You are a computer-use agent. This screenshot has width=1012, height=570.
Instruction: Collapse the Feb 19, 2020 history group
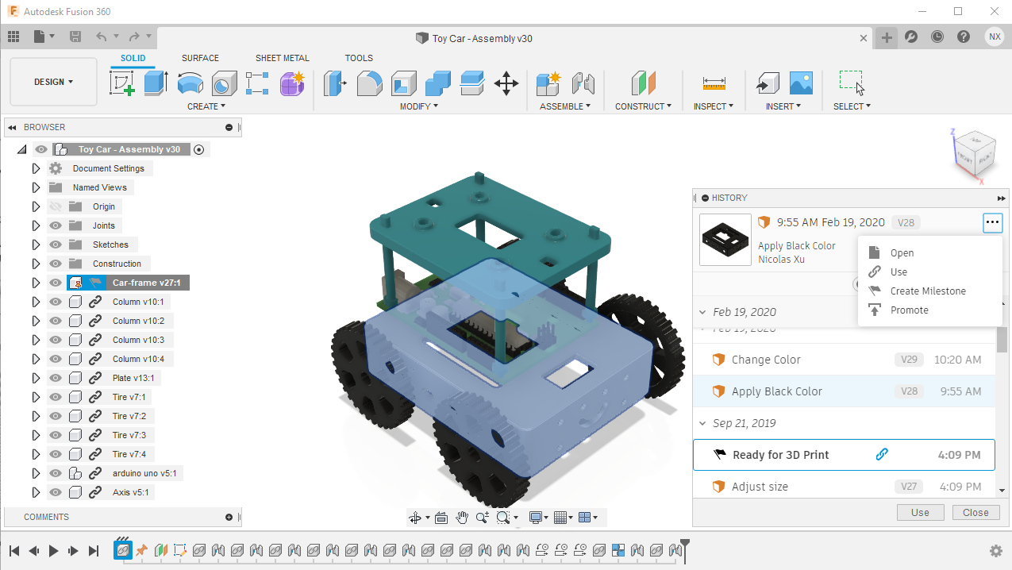coord(702,312)
